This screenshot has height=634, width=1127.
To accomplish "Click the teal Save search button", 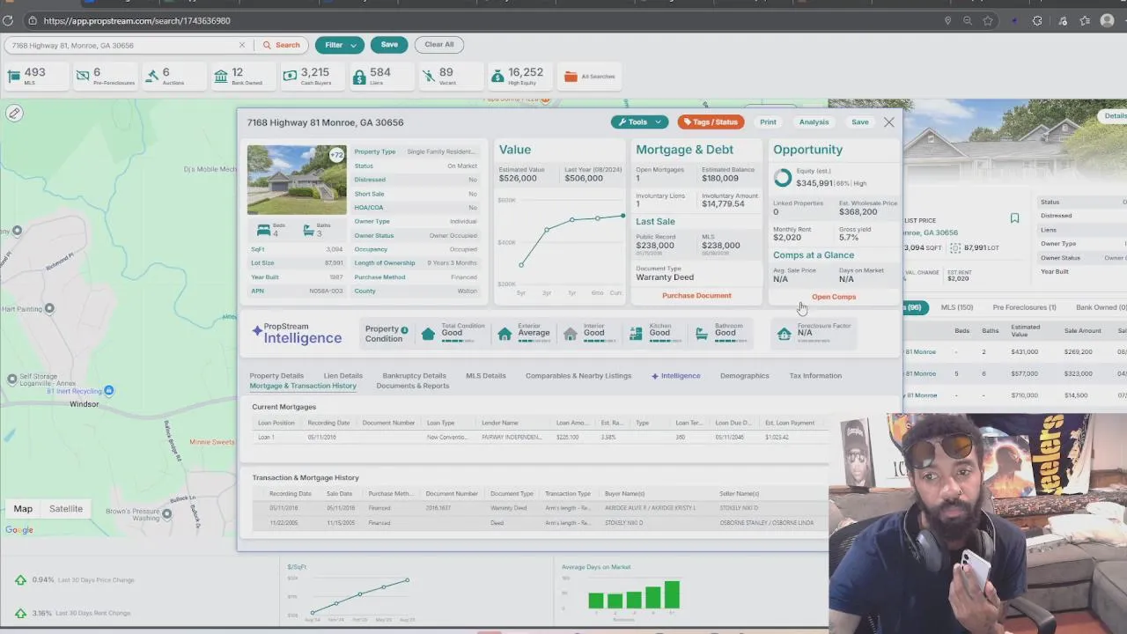I will coord(389,45).
